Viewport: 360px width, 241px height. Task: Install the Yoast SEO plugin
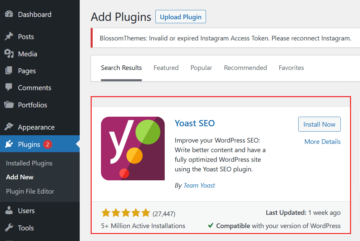(x=319, y=124)
